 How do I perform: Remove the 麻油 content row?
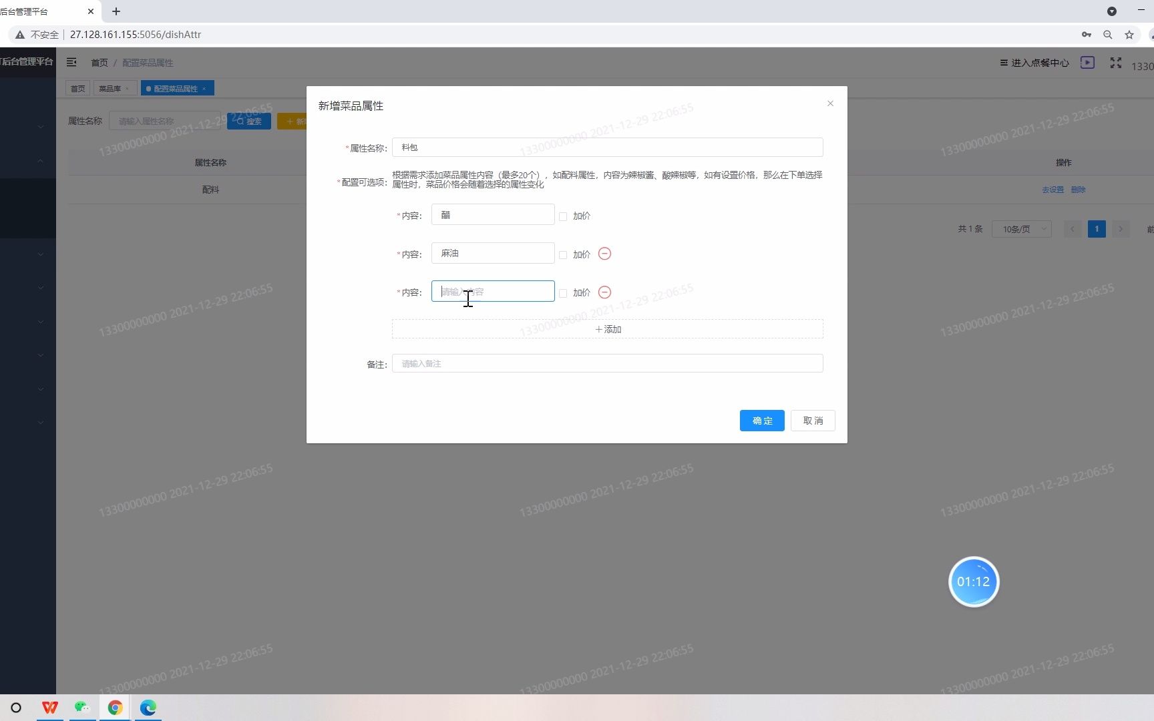[x=604, y=254]
